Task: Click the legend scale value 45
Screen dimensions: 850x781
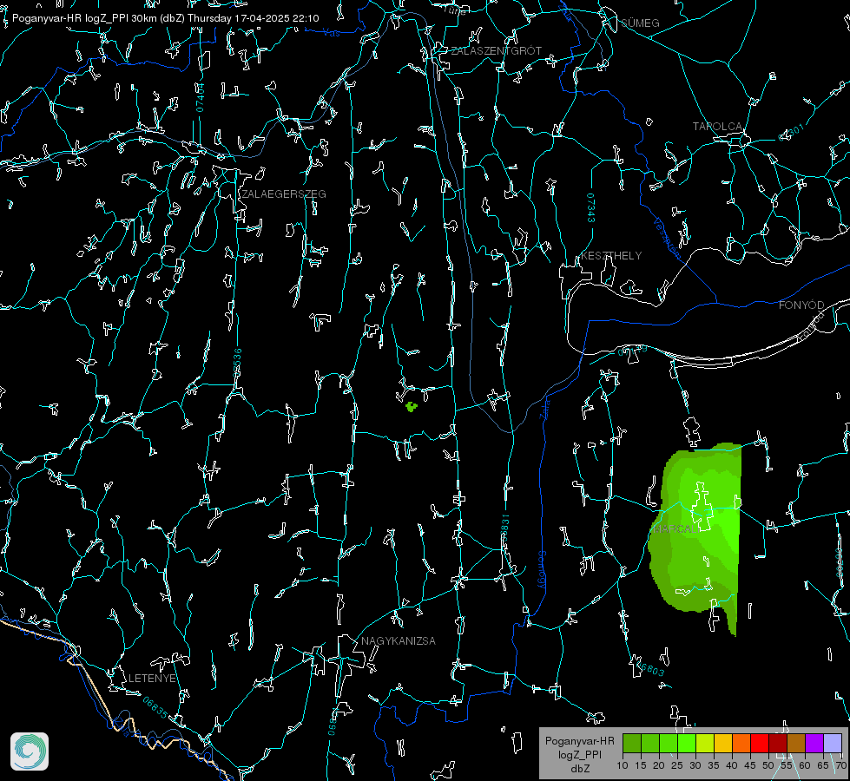Action: (x=749, y=765)
